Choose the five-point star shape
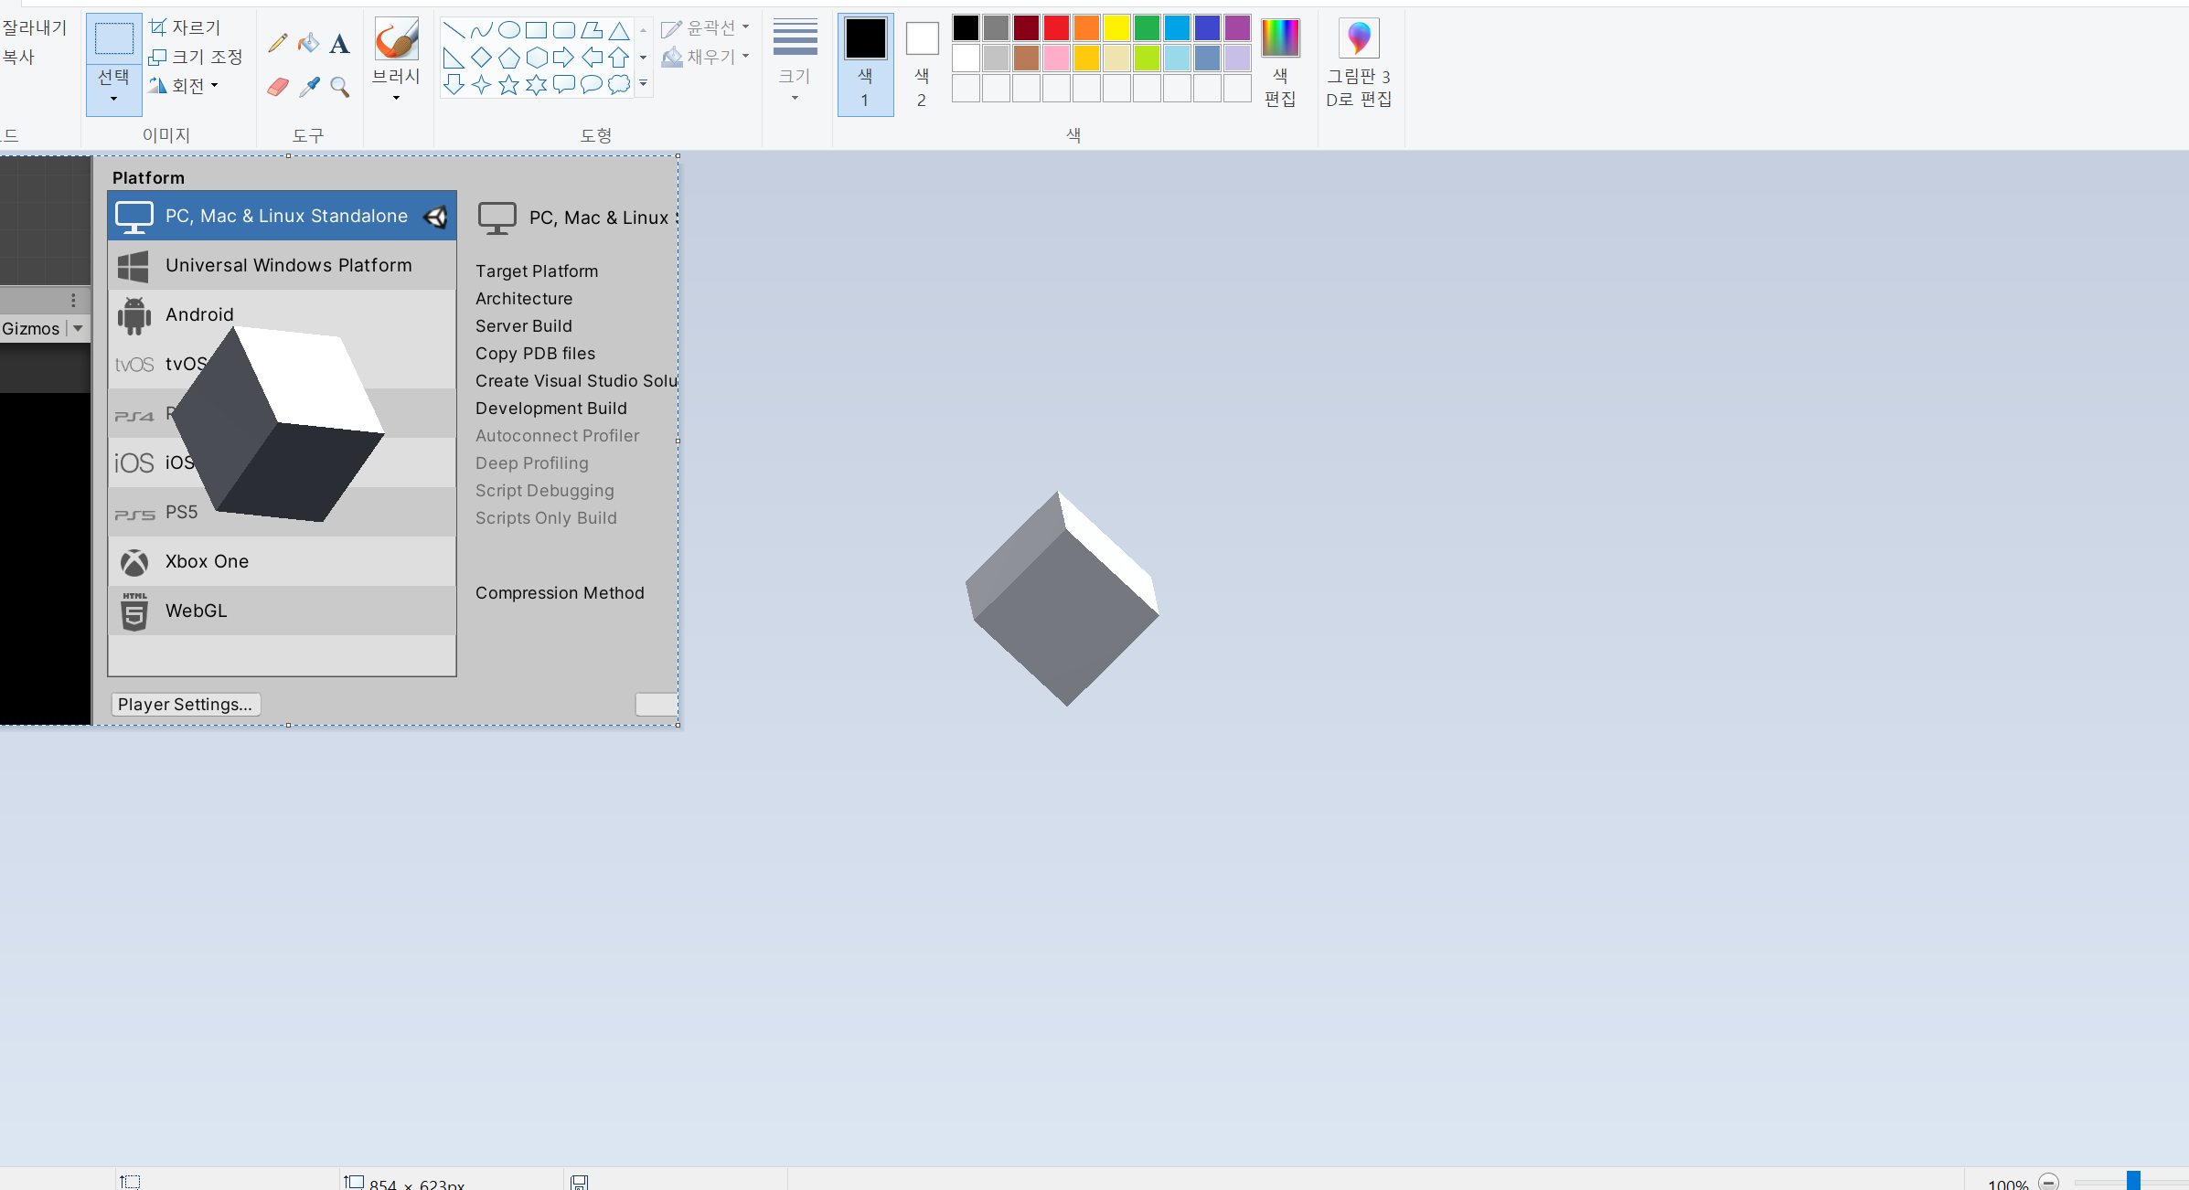This screenshot has height=1190, width=2189. point(508,85)
